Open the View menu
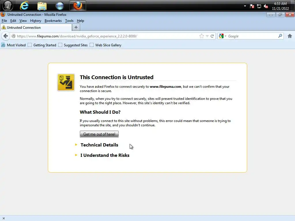295x221 pixels. (x=23, y=21)
